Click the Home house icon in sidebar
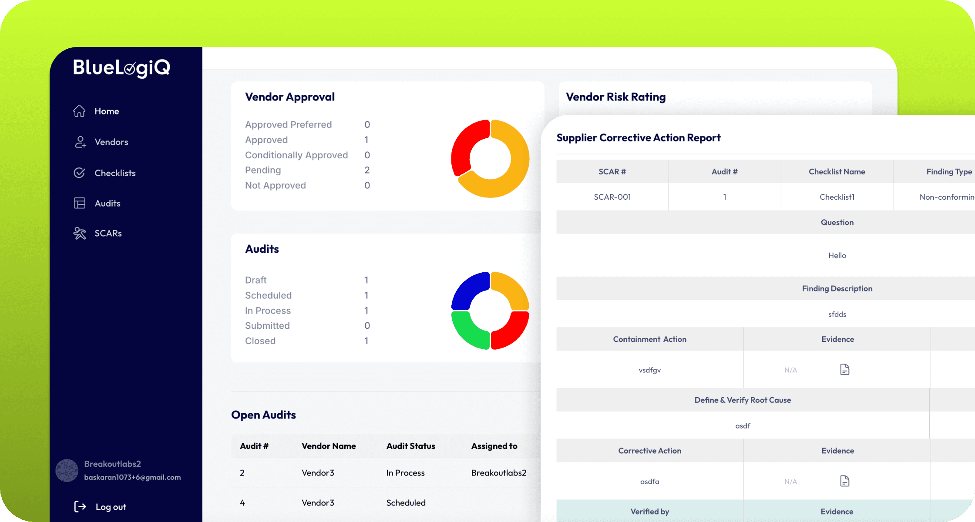This screenshot has width=975, height=522. 79,111
